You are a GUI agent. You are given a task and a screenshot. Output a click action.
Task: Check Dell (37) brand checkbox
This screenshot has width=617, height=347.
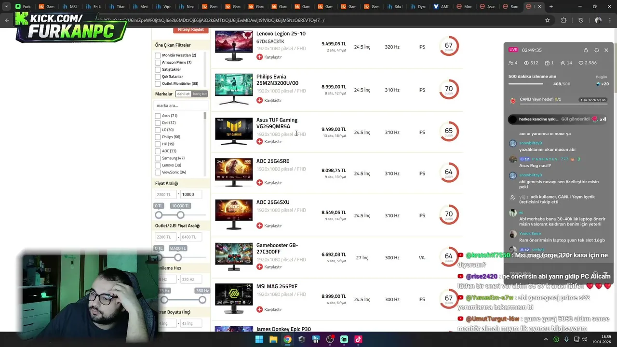tap(158, 123)
